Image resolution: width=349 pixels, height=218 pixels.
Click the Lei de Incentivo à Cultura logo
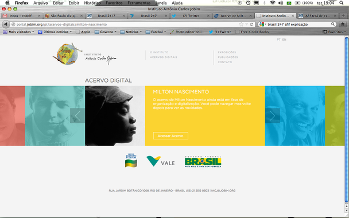coord(131,161)
